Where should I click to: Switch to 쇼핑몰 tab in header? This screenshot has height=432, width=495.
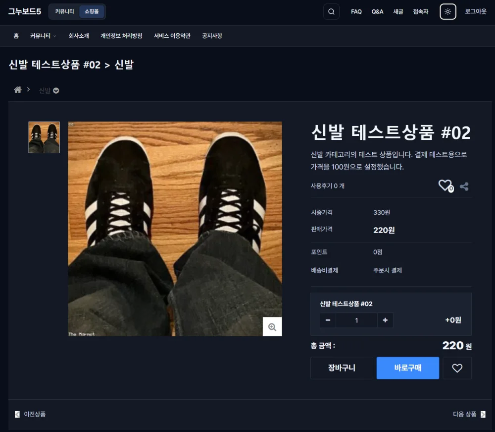[92, 12]
